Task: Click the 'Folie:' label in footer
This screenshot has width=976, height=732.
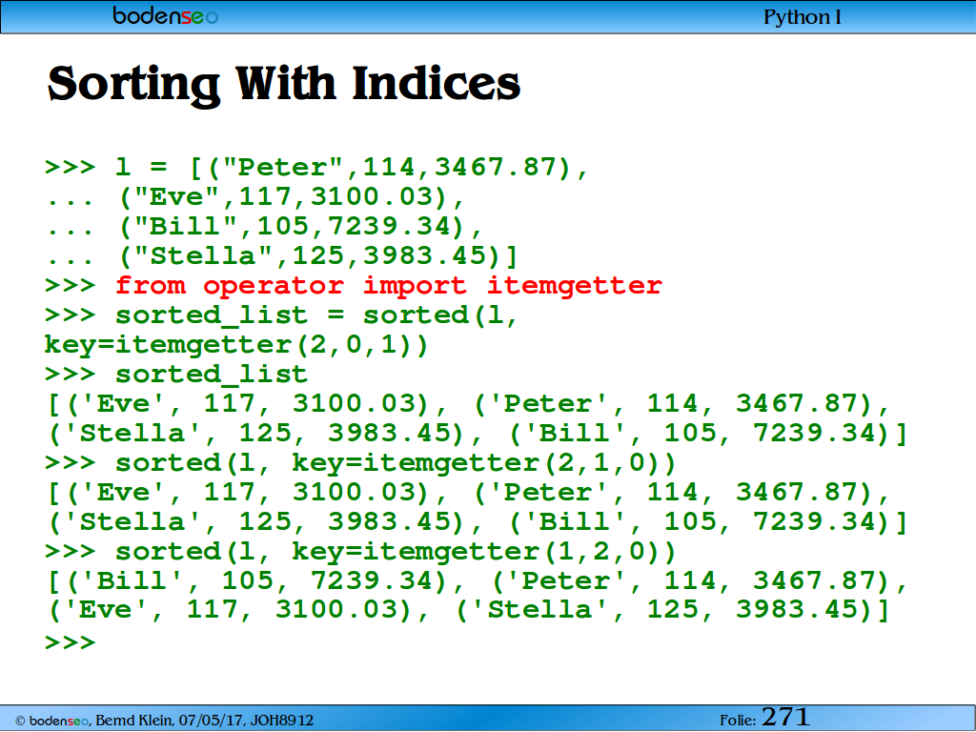Action: pyautogui.click(x=739, y=721)
